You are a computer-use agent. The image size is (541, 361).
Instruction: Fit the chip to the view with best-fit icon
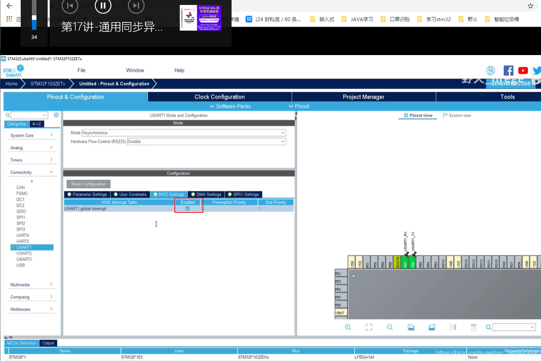tap(369, 327)
